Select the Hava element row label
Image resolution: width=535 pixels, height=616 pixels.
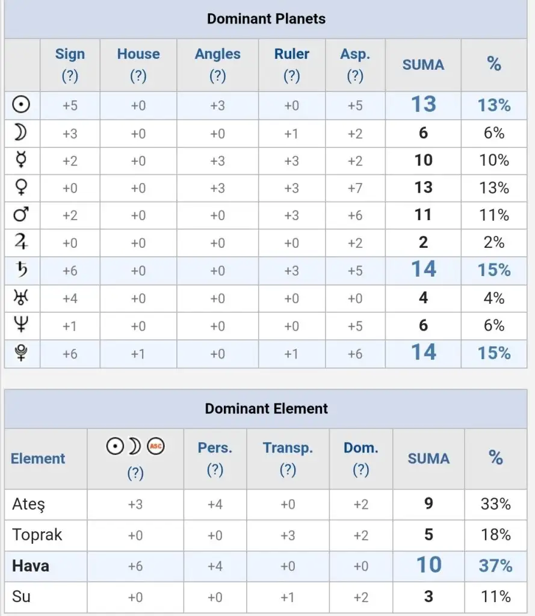(x=31, y=566)
